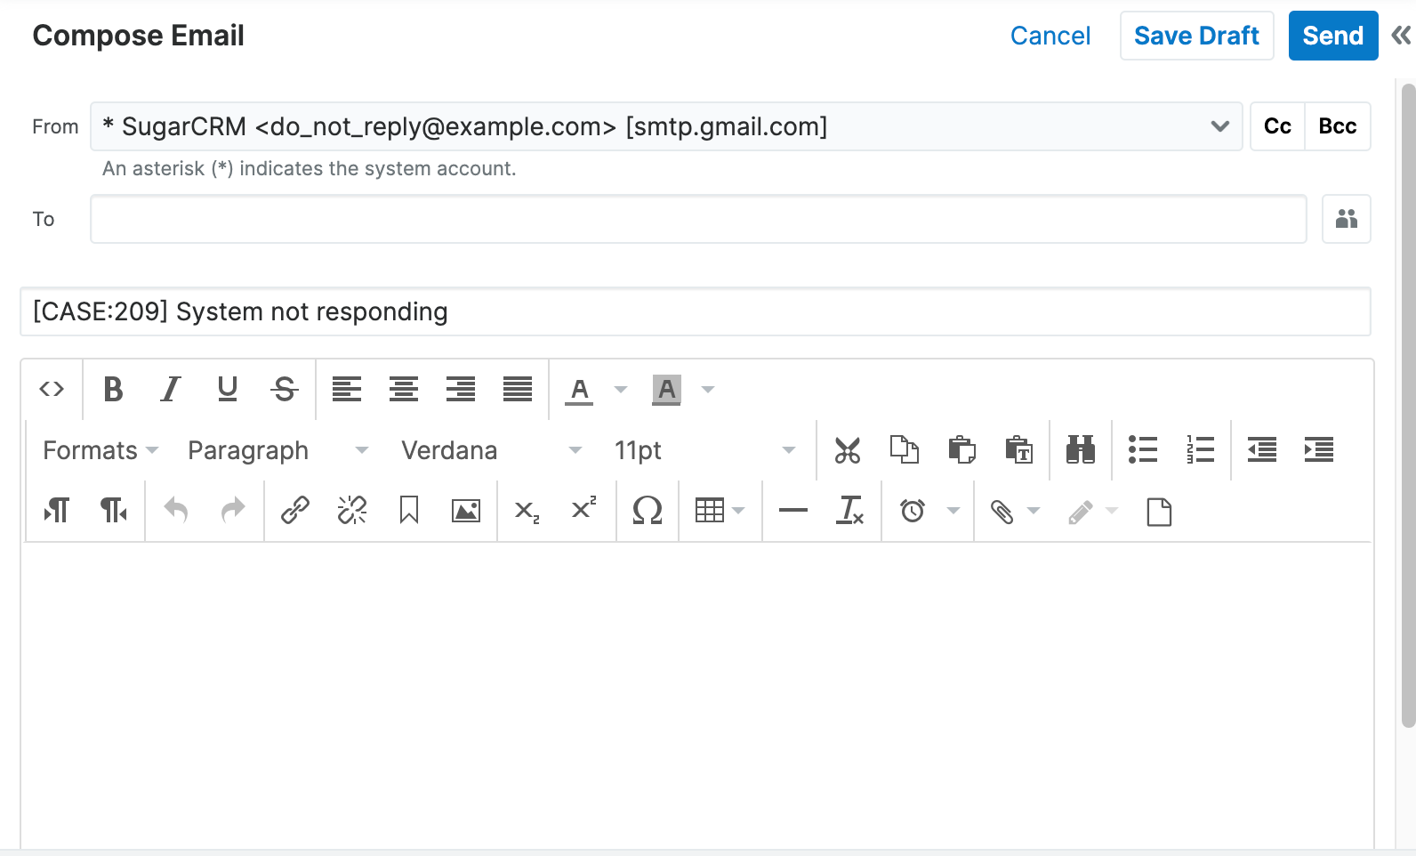Toggle italic formatting
1416x856 pixels.
(x=170, y=389)
